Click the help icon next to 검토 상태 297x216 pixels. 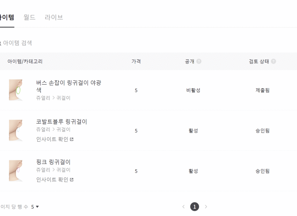(x=273, y=61)
